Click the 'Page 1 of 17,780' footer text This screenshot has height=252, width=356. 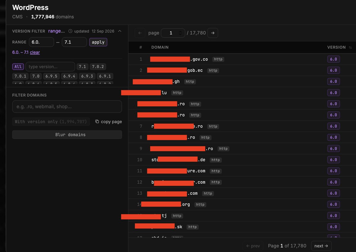coord(287,246)
